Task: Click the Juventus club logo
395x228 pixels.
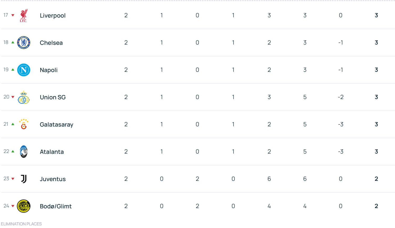Action: [24, 179]
